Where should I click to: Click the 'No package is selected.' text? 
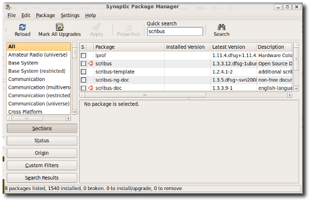tap(111, 104)
